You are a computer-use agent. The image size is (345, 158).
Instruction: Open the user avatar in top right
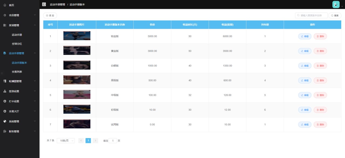336,4
